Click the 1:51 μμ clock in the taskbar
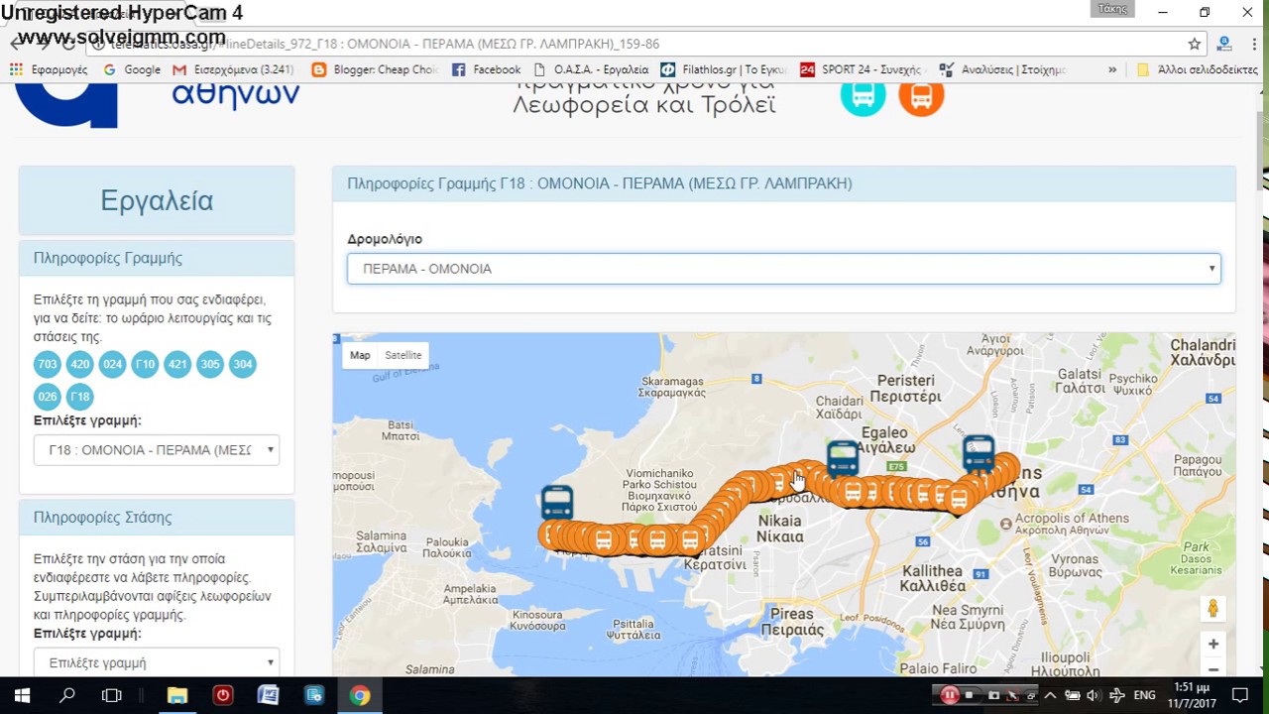 pyautogui.click(x=1191, y=695)
